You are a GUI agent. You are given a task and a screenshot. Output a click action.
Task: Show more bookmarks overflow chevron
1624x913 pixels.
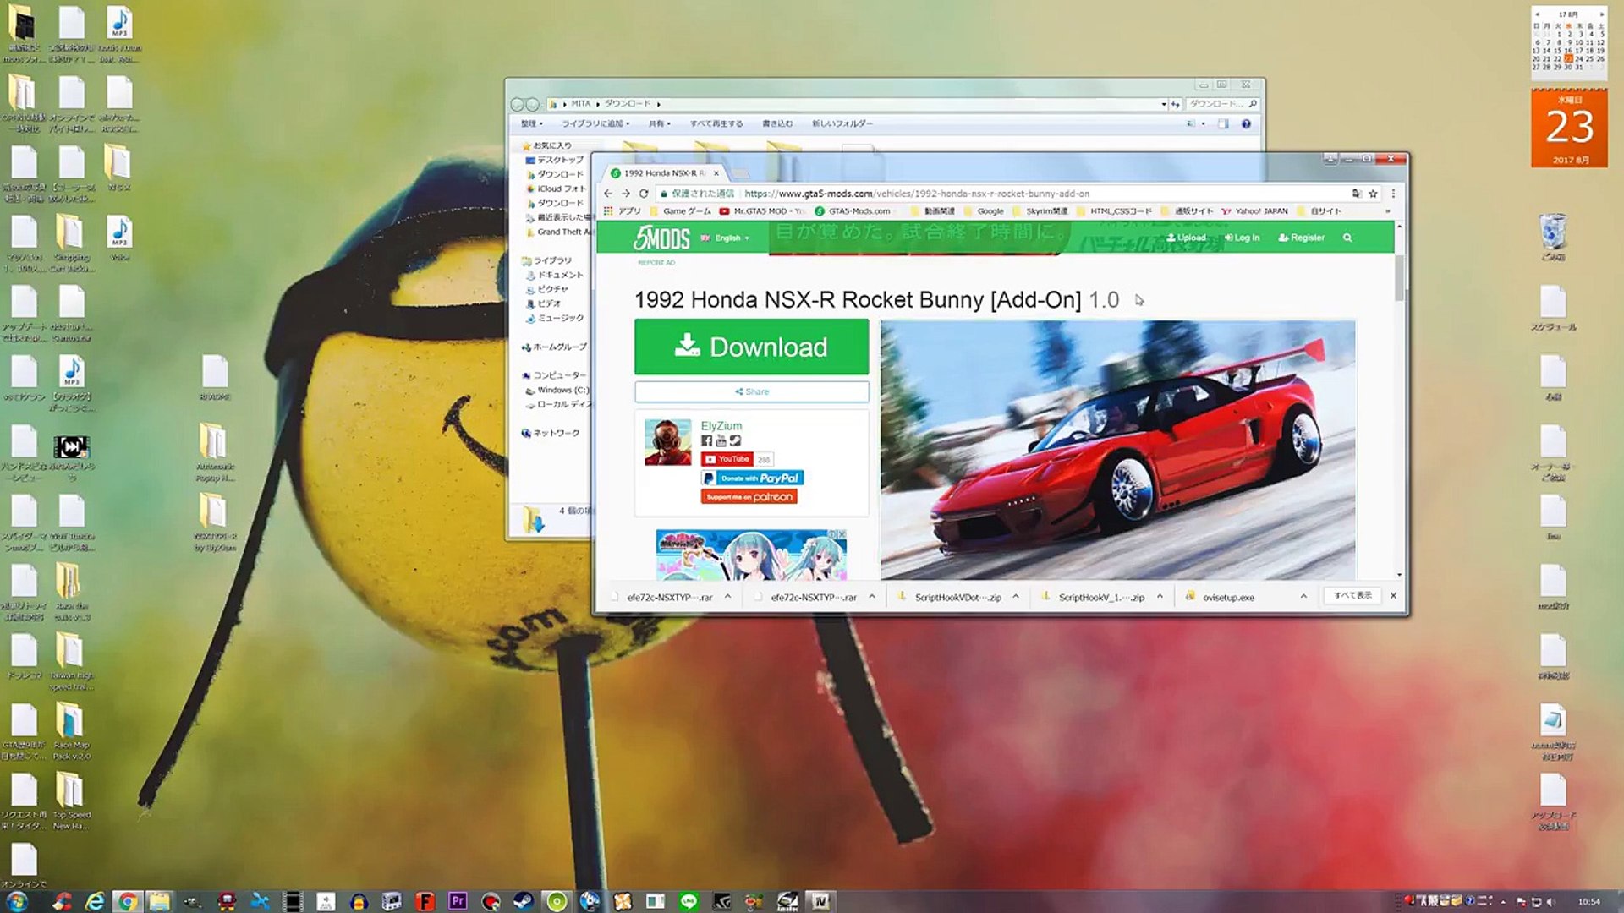(1387, 211)
